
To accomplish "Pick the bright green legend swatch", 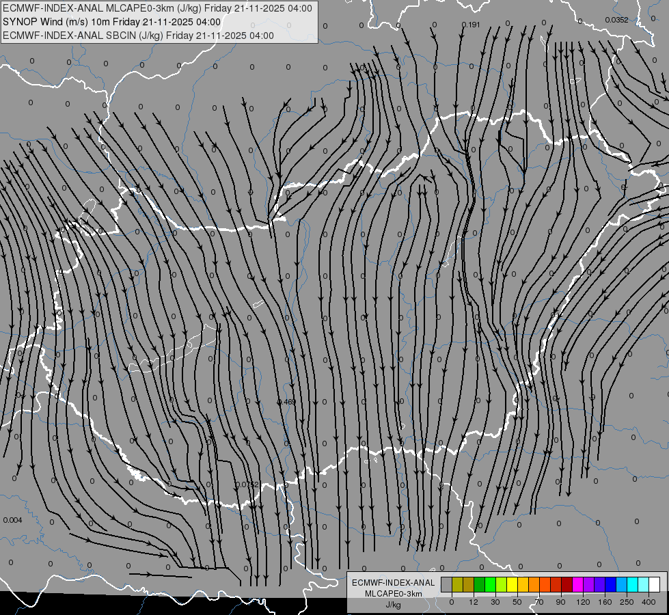I will point(490,584).
